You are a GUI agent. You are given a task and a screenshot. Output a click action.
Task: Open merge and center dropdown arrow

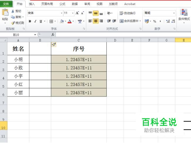140,21
